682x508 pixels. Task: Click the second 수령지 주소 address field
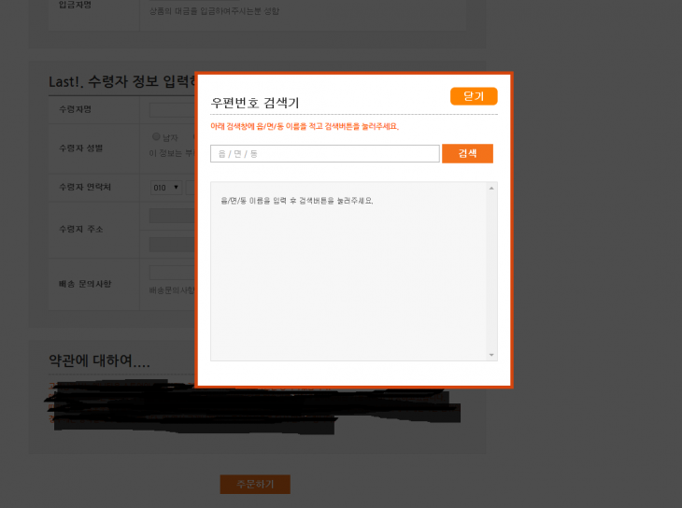pos(172,245)
